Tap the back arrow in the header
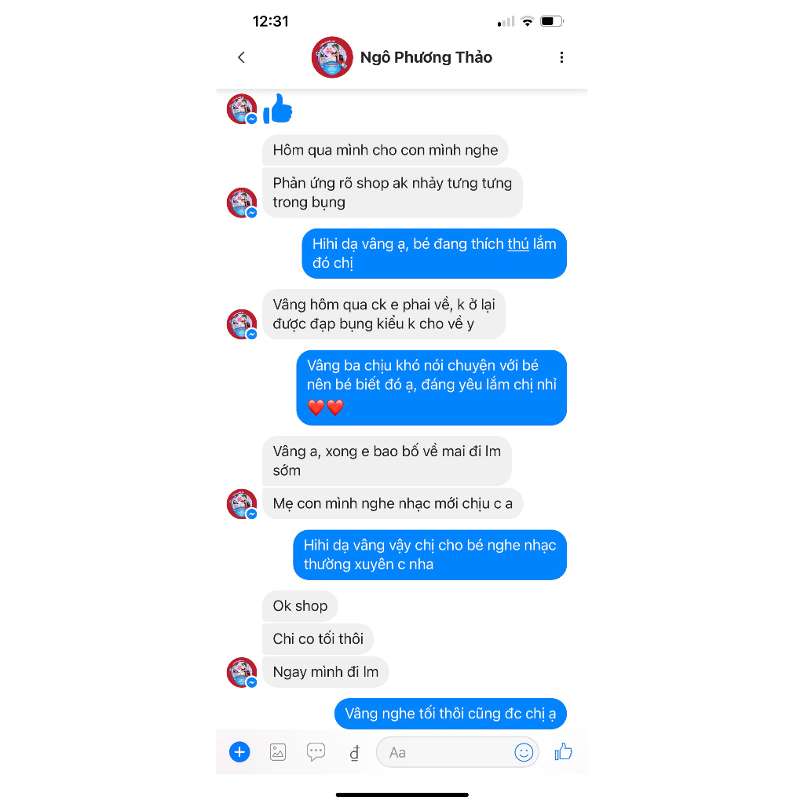The width and height of the screenshot is (804, 804). click(x=242, y=57)
